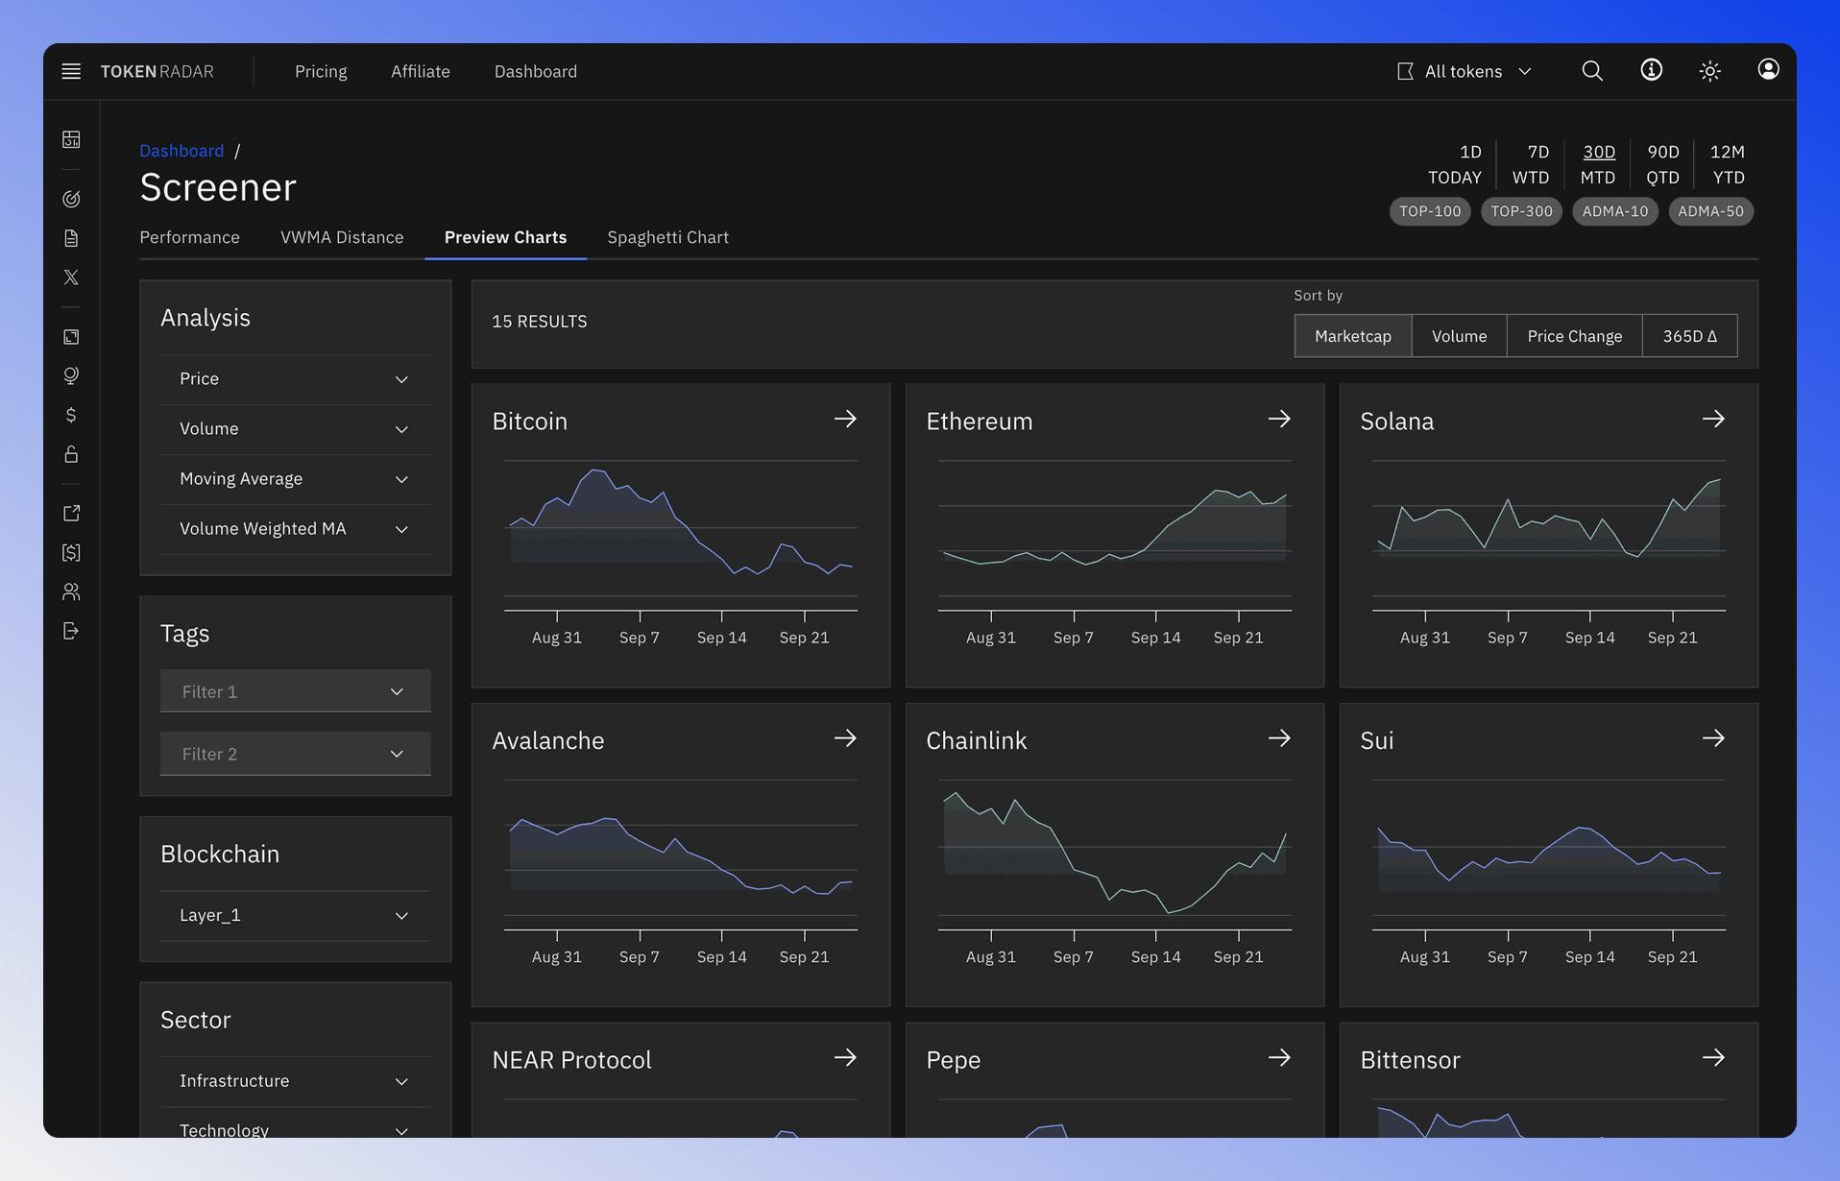Click the bracketed dollar sidebar icon
Image resolution: width=1840 pixels, height=1181 pixels.
coord(71,552)
